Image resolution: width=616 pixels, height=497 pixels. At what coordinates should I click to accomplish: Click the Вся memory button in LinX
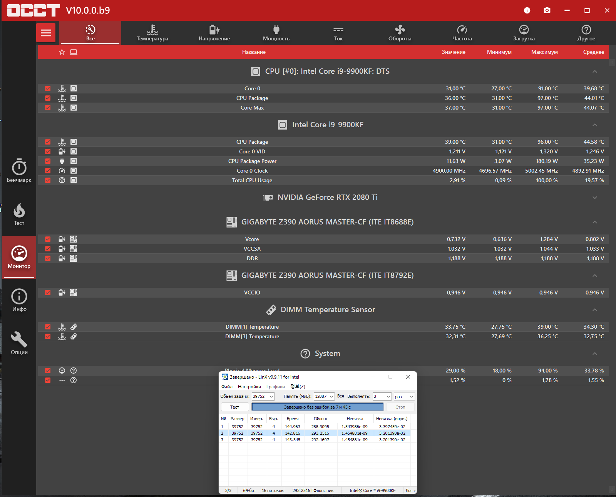click(x=341, y=396)
